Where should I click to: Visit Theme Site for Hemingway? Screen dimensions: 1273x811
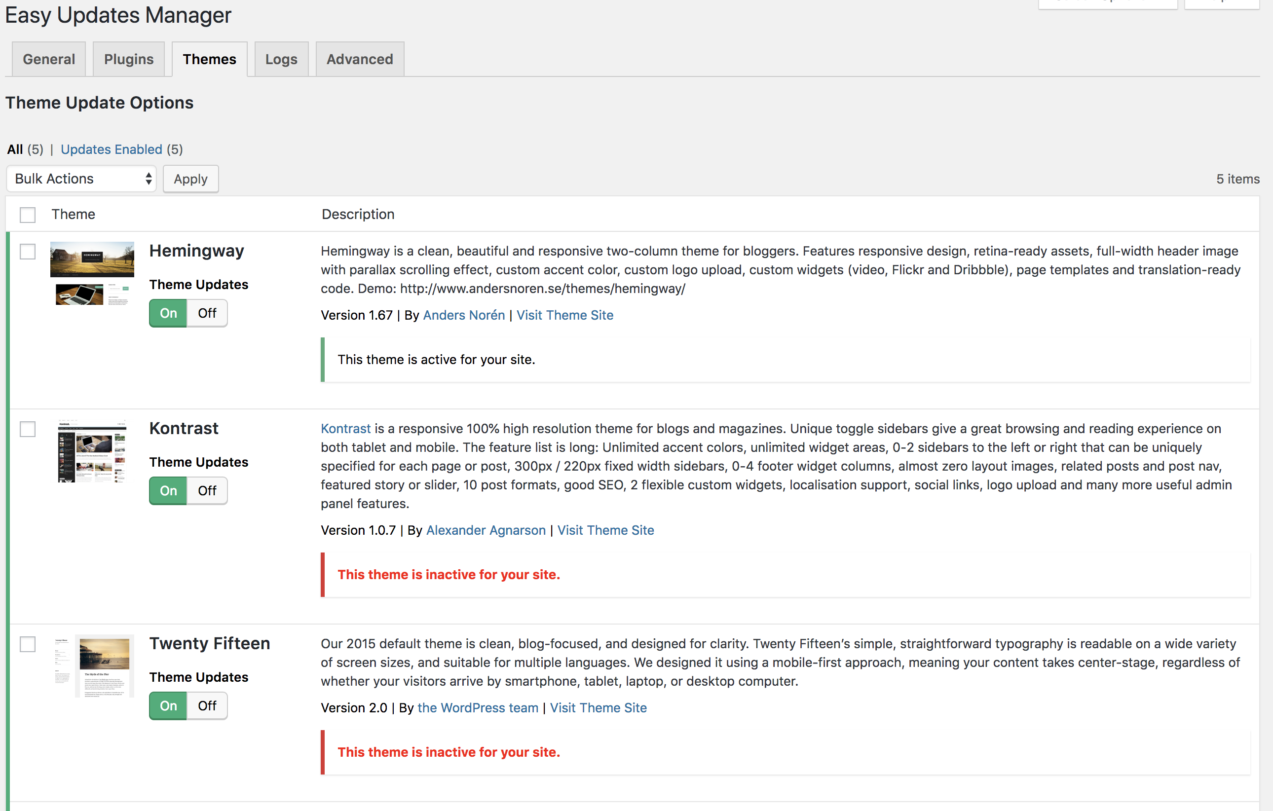[564, 316]
